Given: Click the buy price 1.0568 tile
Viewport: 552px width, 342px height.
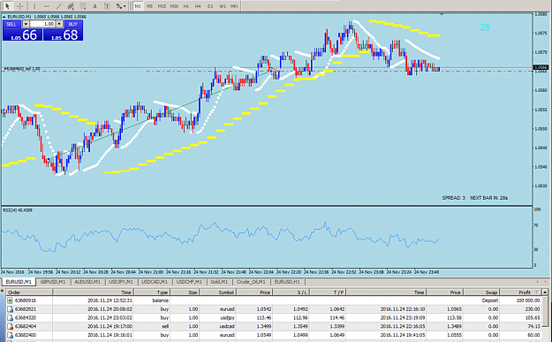Looking at the screenshot, I should 64,34.
